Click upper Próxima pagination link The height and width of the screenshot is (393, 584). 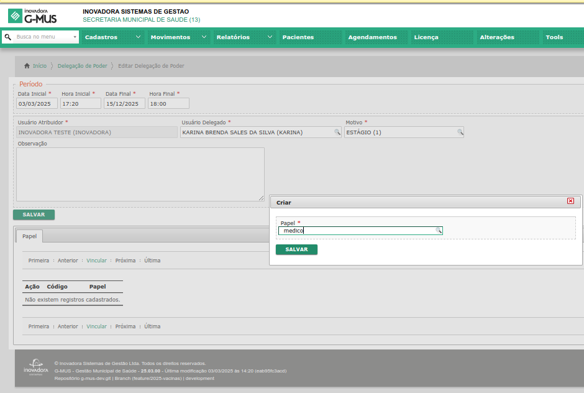(125, 261)
